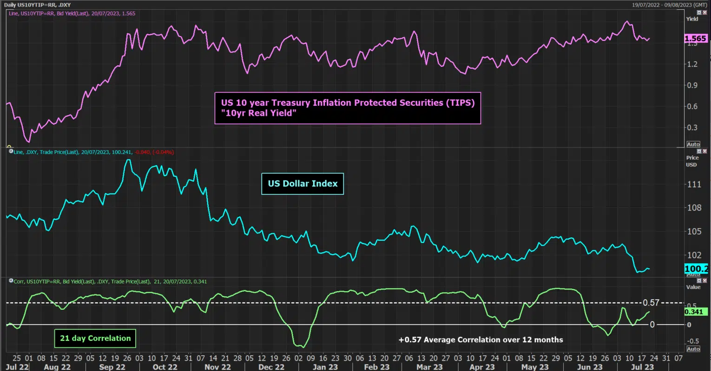711x371 pixels.
Task: Click the clock icon beside Corr legend
Action: tap(11, 281)
